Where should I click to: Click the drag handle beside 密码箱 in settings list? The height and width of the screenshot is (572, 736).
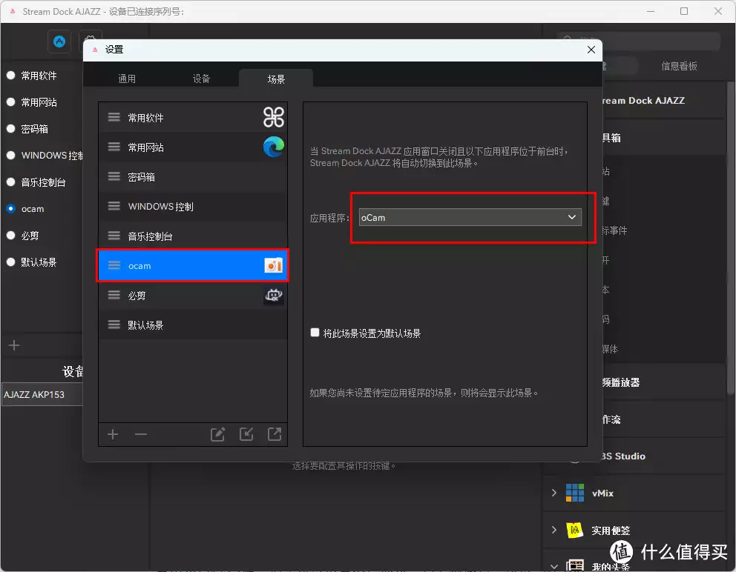(114, 176)
